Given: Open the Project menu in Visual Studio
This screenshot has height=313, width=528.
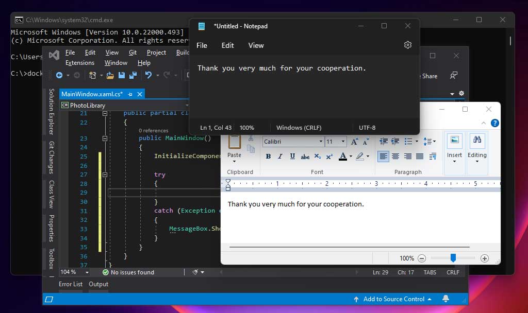Looking at the screenshot, I should 156,53.
